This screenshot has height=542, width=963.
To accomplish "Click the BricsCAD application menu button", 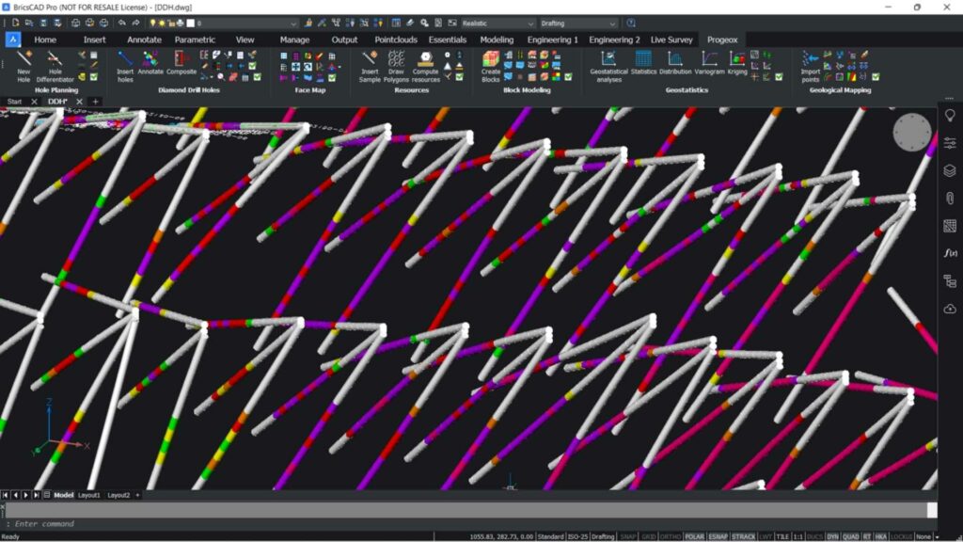I will pos(12,40).
